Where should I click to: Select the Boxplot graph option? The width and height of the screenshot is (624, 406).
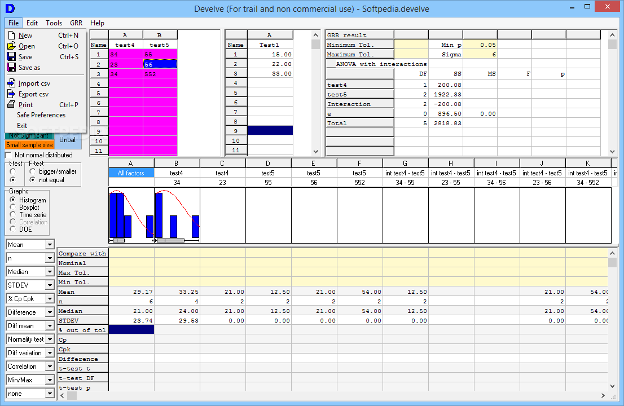click(13, 207)
